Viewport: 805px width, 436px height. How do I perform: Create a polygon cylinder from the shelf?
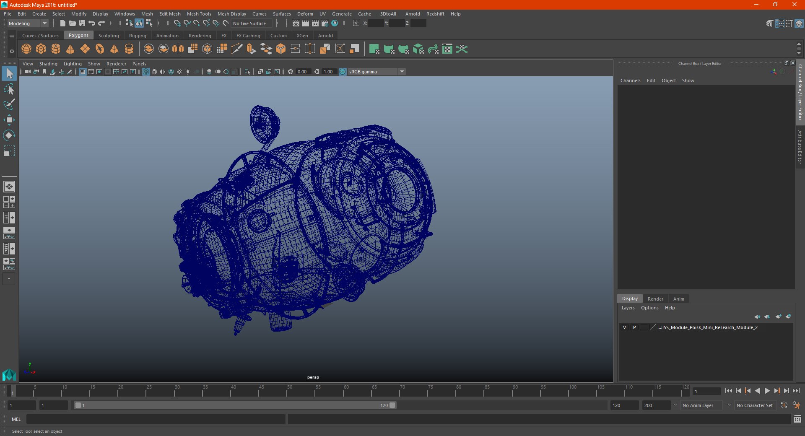point(56,49)
